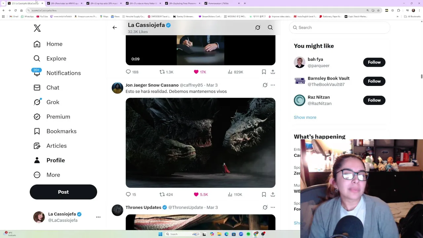The image size is (423, 238).
Task: Follow Raz Nitzan
Action: [374, 100]
